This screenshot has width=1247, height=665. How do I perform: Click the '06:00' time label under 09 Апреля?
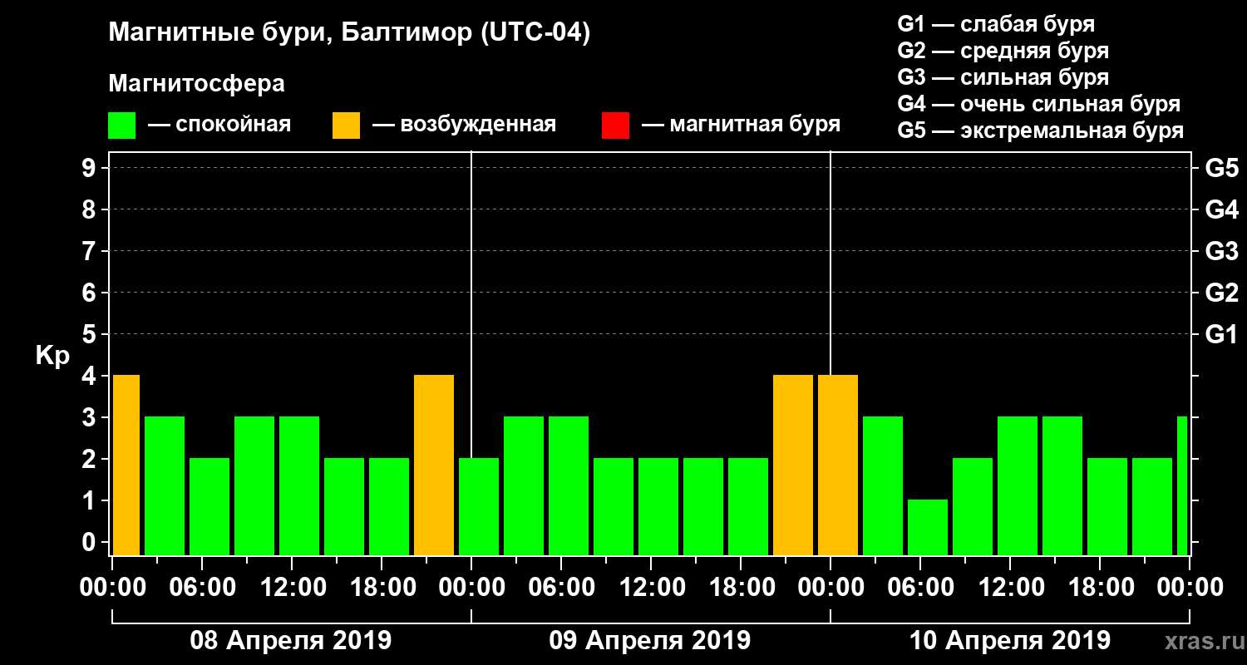pos(561,588)
